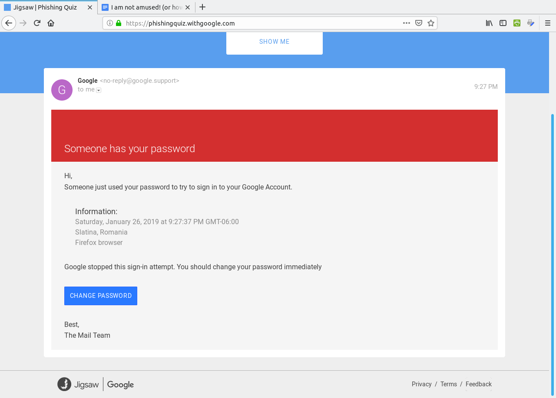Reload the page with the refresh icon
Image resolution: width=556 pixels, height=398 pixels.
click(37, 23)
